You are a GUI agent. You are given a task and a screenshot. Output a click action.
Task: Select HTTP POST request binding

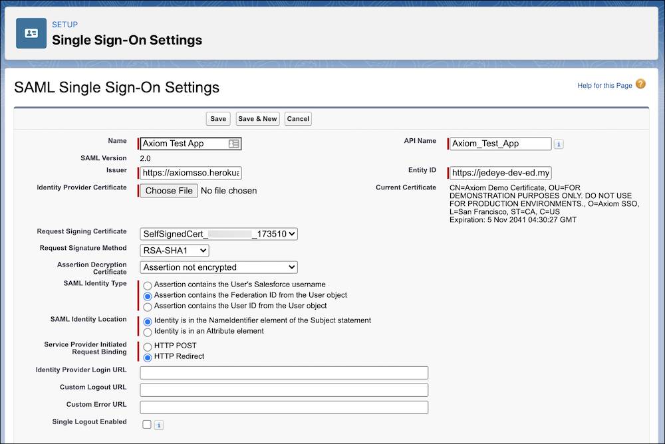tap(148, 347)
